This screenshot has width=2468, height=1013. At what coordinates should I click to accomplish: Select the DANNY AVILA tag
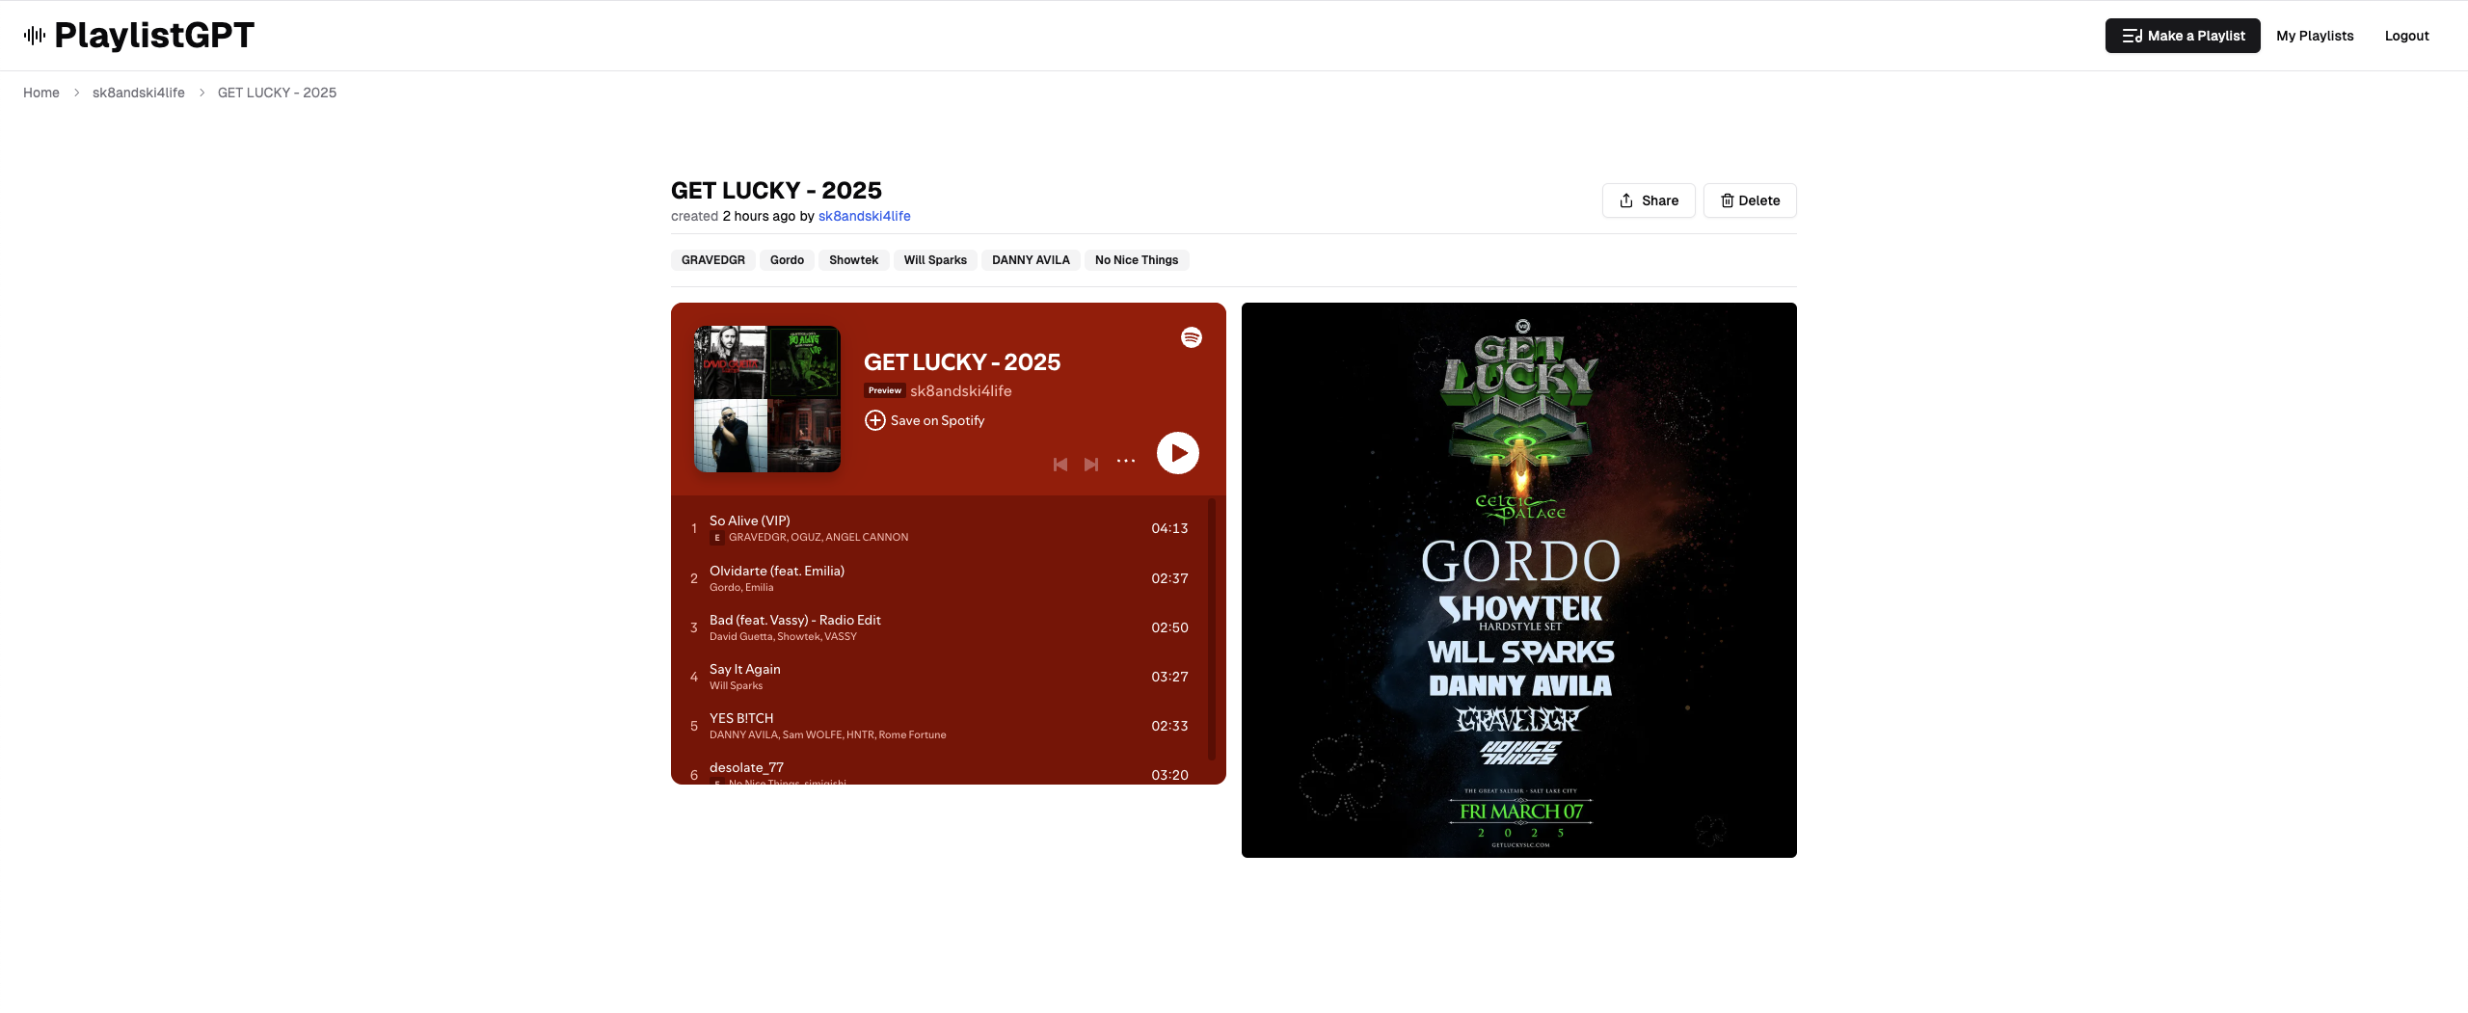(x=1031, y=260)
